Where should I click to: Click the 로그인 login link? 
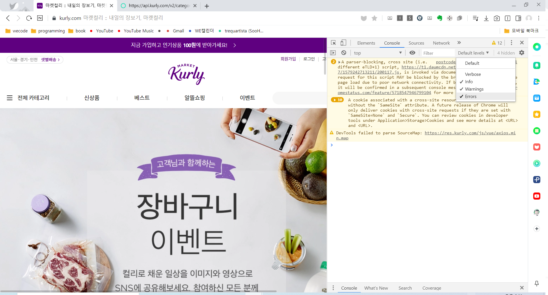click(309, 59)
